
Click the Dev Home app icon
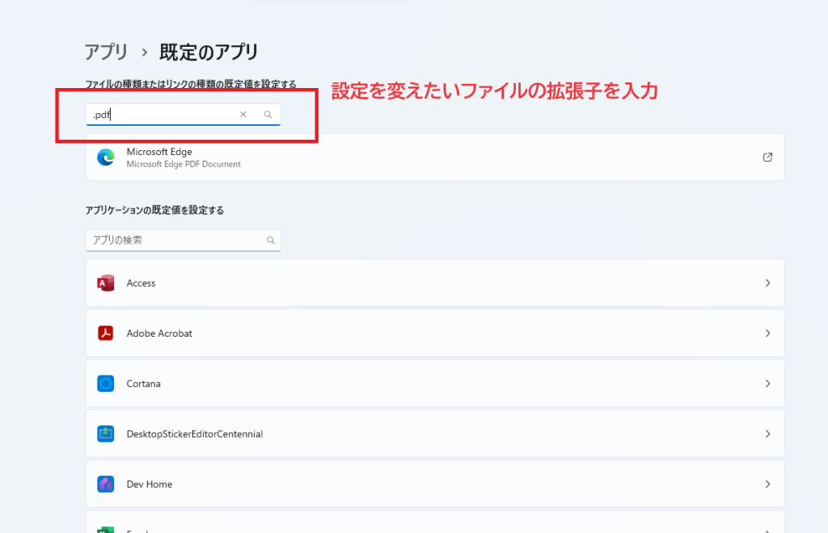coord(106,484)
